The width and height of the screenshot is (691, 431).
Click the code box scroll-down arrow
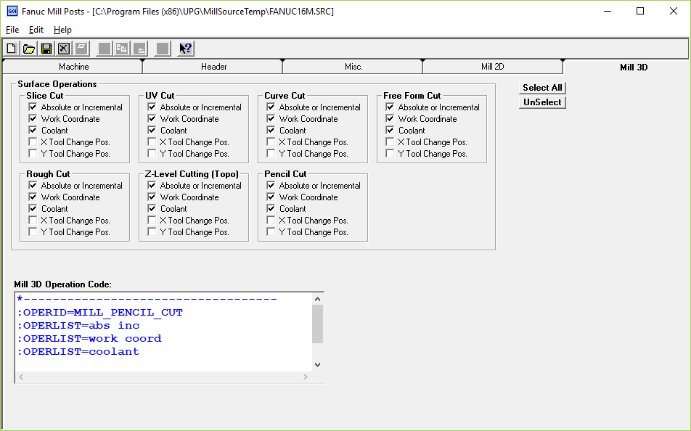point(317,365)
